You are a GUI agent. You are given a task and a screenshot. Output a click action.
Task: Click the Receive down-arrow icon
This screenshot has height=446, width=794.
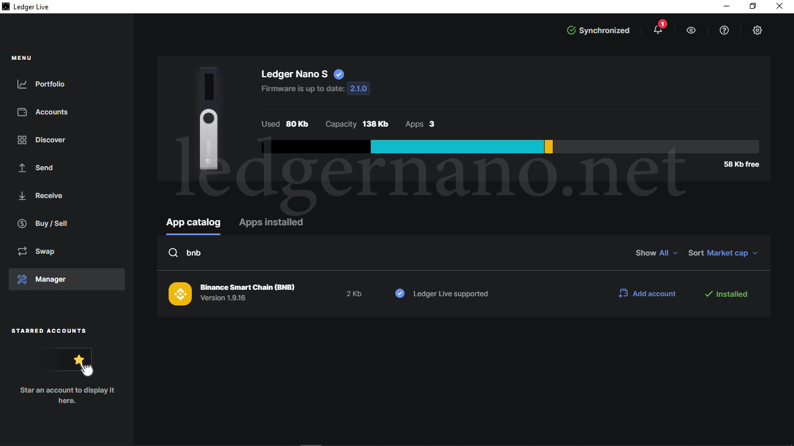click(22, 196)
